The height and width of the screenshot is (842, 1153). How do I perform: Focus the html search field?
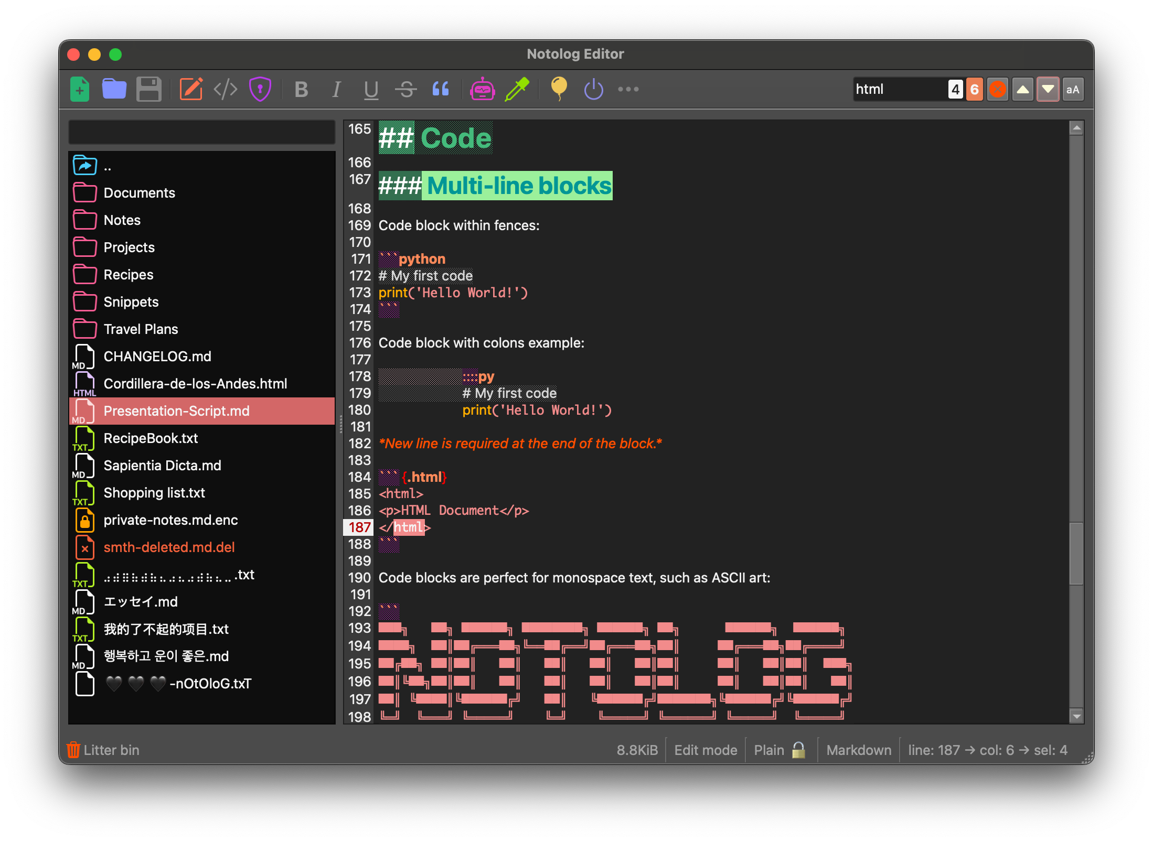coord(900,90)
